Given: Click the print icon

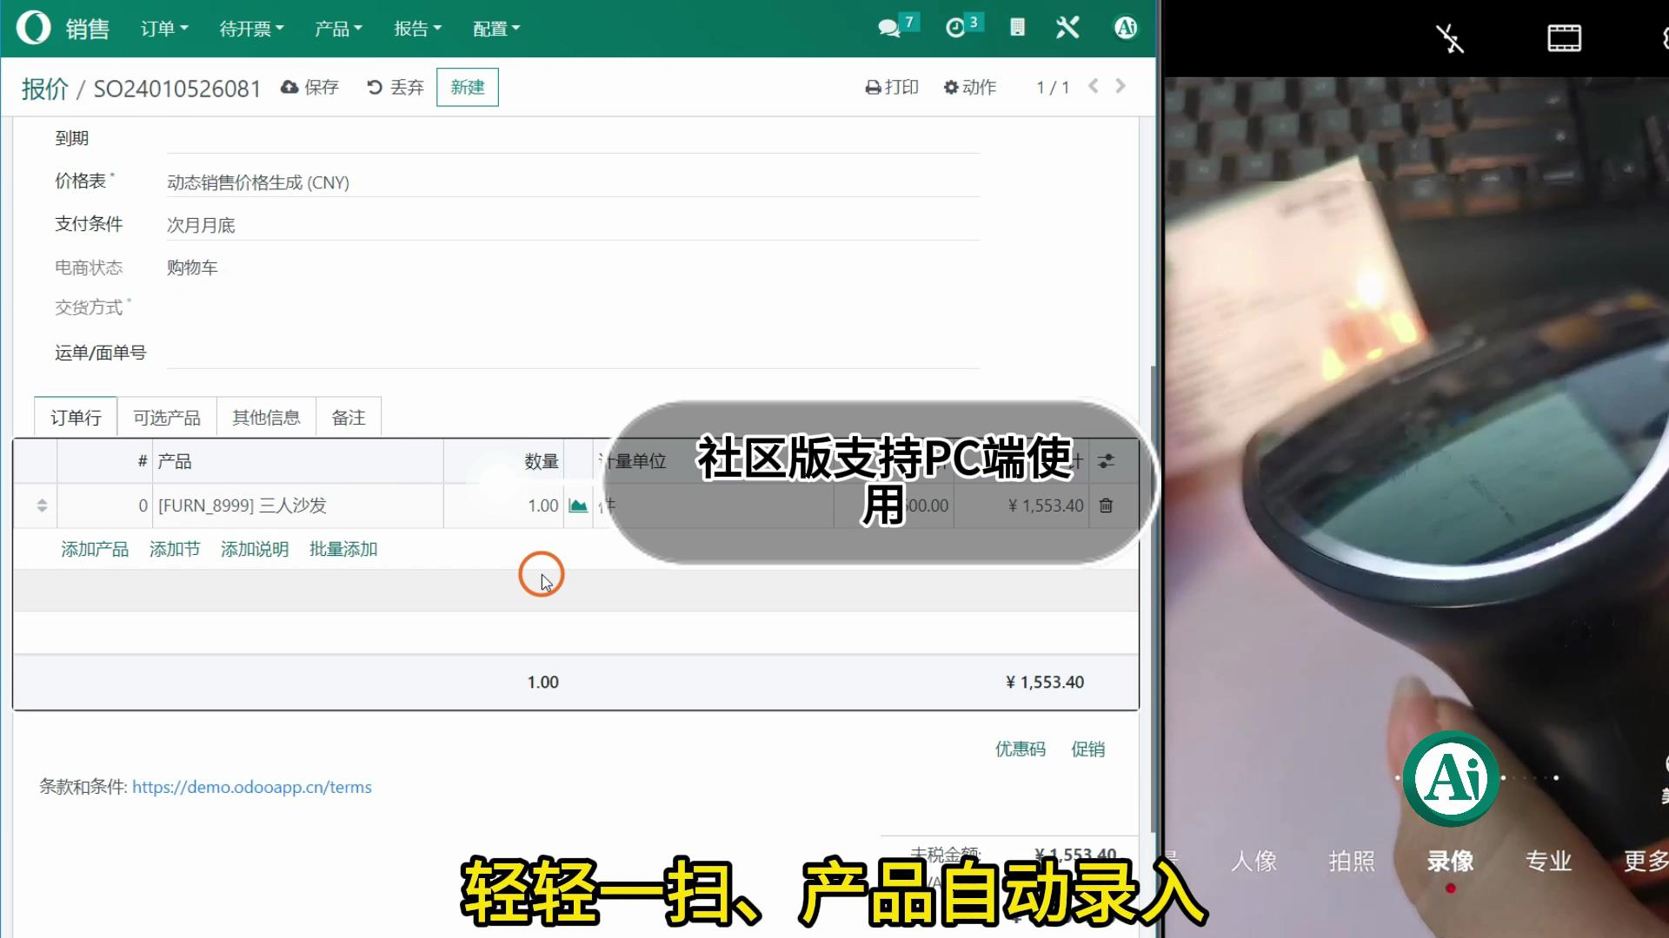Looking at the screenshot, I should coord(874,87).
